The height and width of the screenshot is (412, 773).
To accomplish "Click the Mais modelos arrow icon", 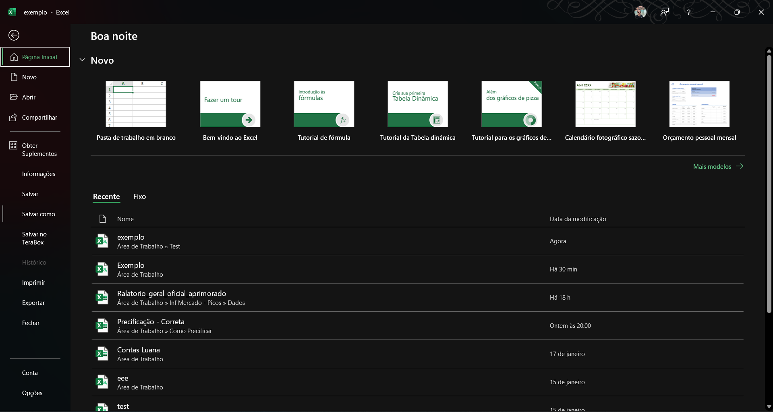I will [740, 166].
